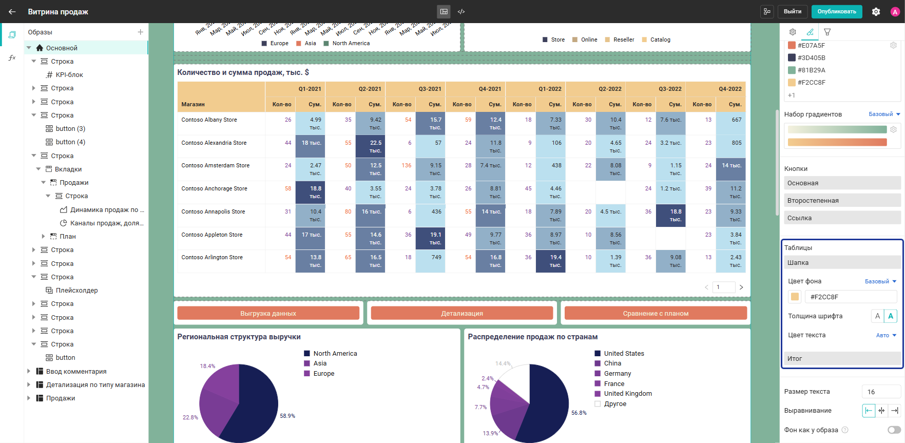The height and width of the screenshot is (443, 905).
Task: Toggle the Catalog legend item
Action: coord(656,40)
